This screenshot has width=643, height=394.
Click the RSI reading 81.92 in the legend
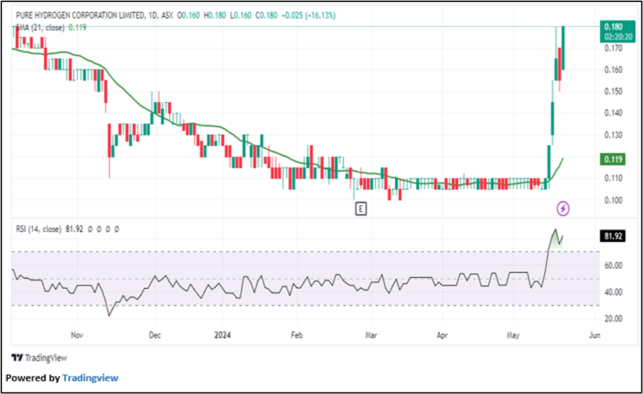tap(74, 229)
